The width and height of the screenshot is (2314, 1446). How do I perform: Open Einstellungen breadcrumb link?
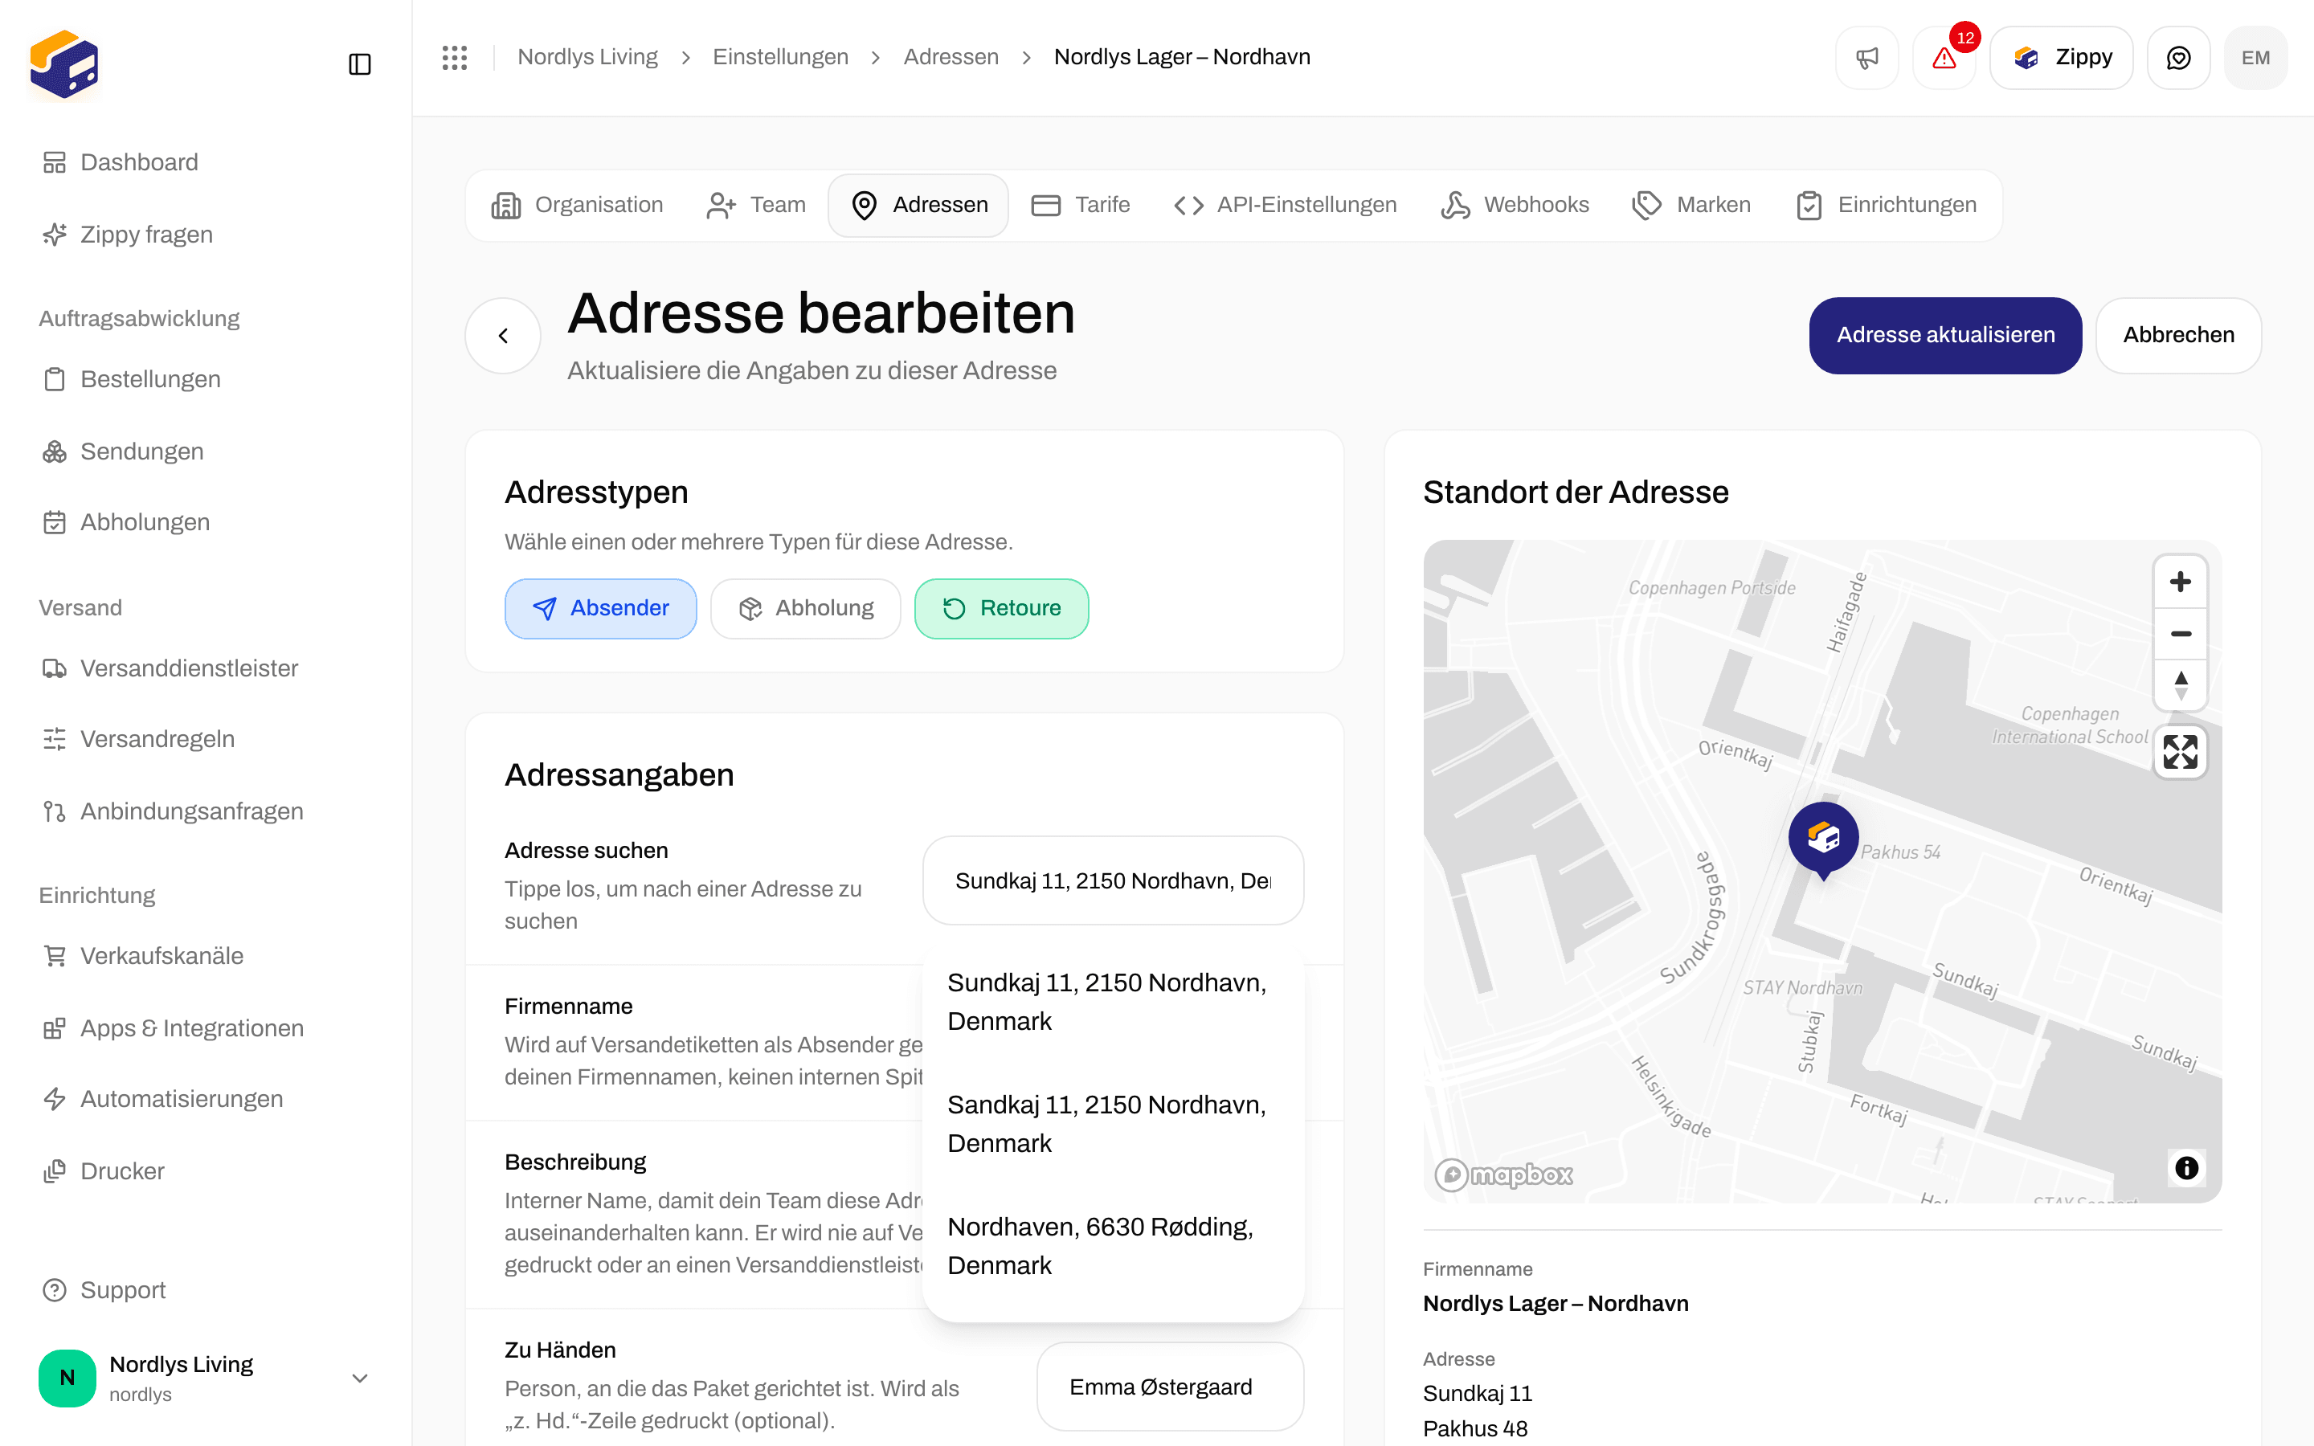(x=780, y=57)
